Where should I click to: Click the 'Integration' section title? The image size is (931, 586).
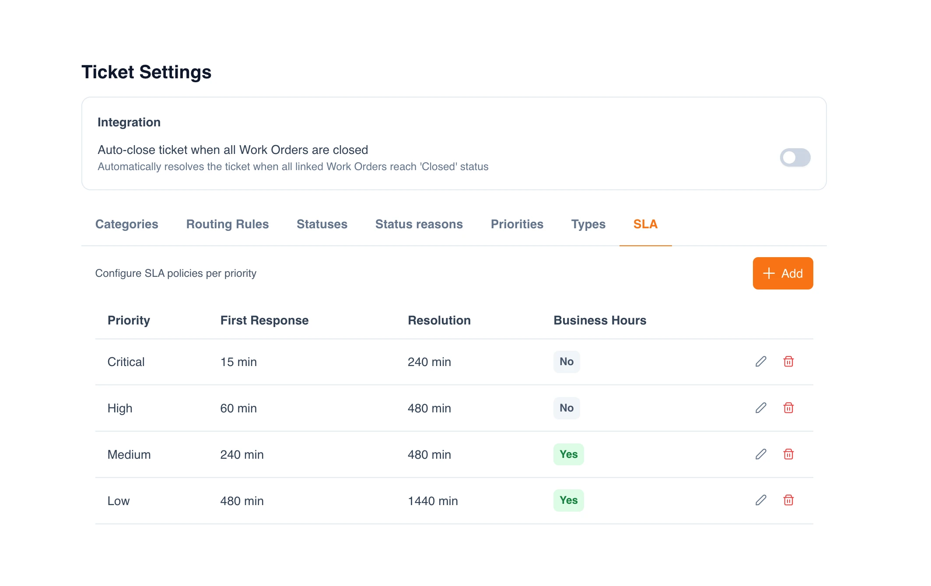tap(129, 122)
